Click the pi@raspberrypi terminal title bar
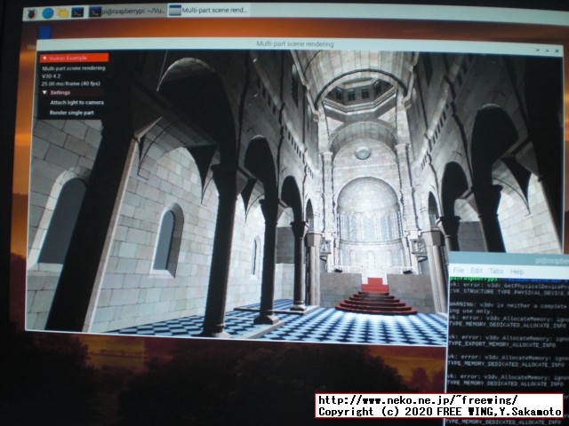 [509, 259]
